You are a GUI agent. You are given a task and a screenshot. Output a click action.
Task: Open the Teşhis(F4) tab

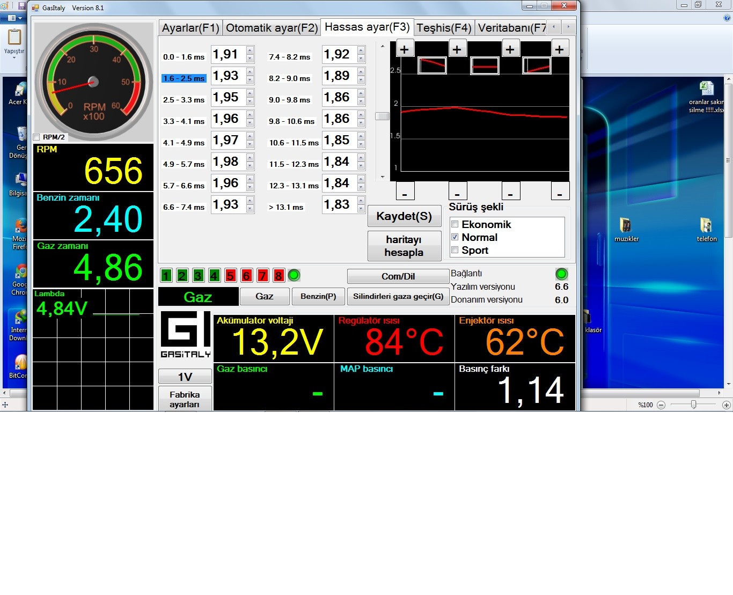(x=444, y=28)
